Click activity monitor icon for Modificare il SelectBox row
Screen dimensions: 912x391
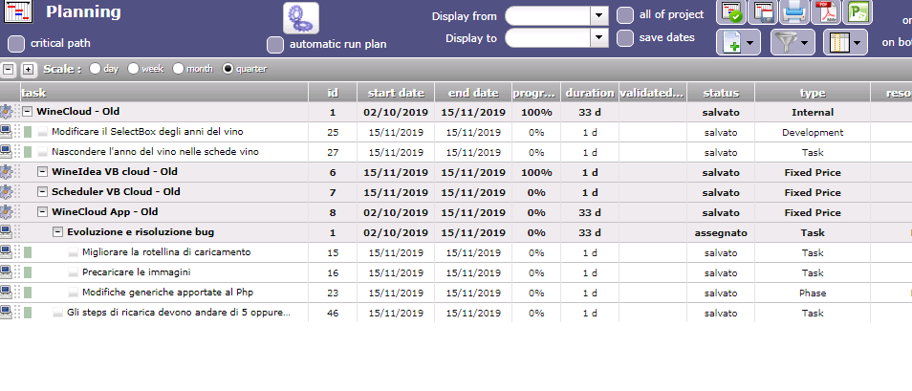[6, 132]
